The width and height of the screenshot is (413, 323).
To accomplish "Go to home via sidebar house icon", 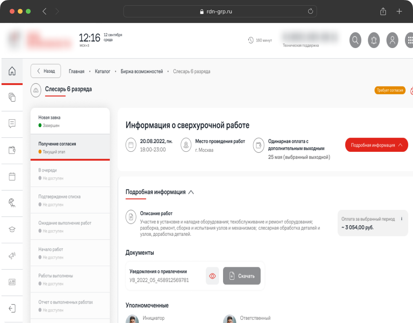I will tap(12, 71).
